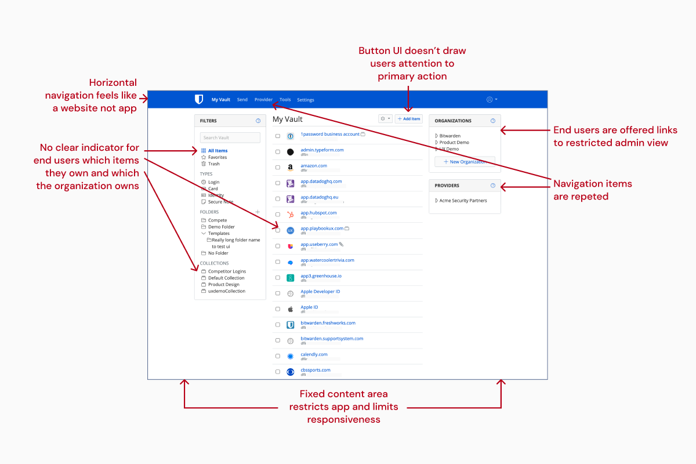
Task: Click the Add Item button
Action: 409,118
